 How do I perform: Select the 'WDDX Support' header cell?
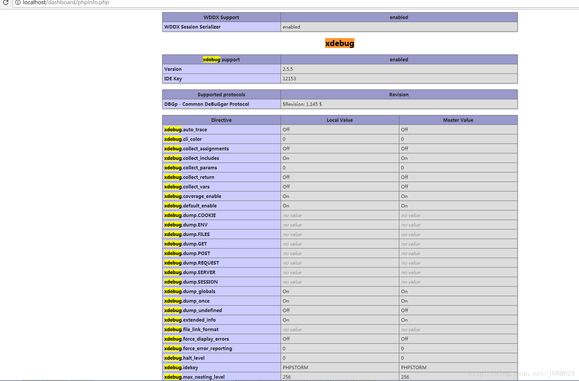click(x=222, y=17)
